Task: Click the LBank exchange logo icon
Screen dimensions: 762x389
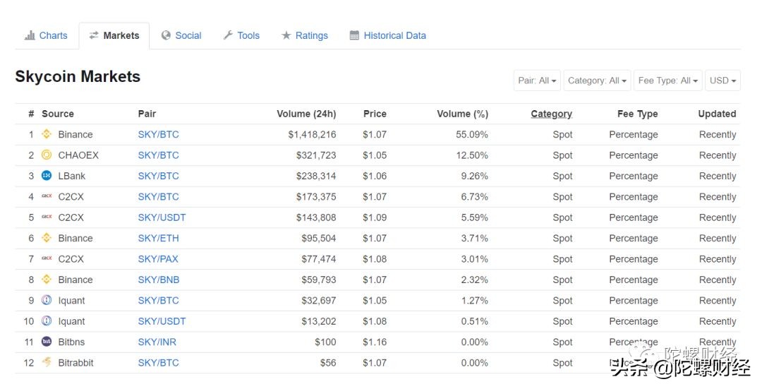Action: click(47, 176)
